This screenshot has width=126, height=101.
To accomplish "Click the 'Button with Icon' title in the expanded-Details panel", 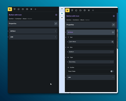I will (x=73, y=16).
